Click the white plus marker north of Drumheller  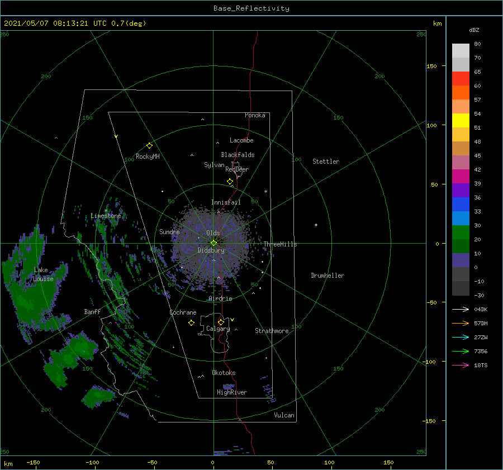316,225
